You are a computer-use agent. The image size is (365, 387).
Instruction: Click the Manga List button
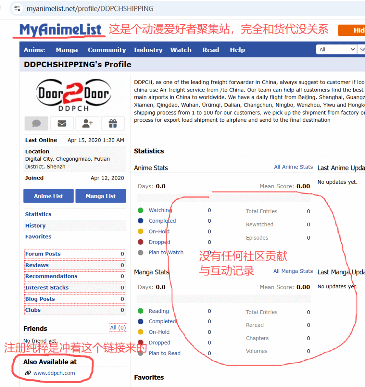(100, 196)
